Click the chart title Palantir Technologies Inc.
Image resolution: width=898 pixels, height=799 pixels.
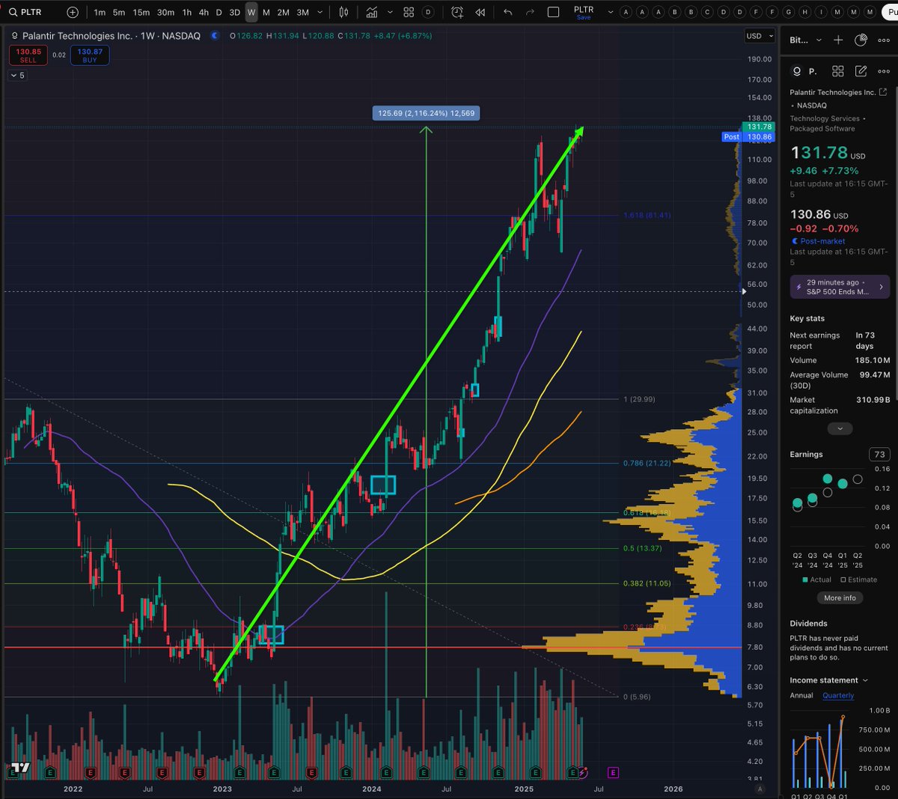coord(77,35)
